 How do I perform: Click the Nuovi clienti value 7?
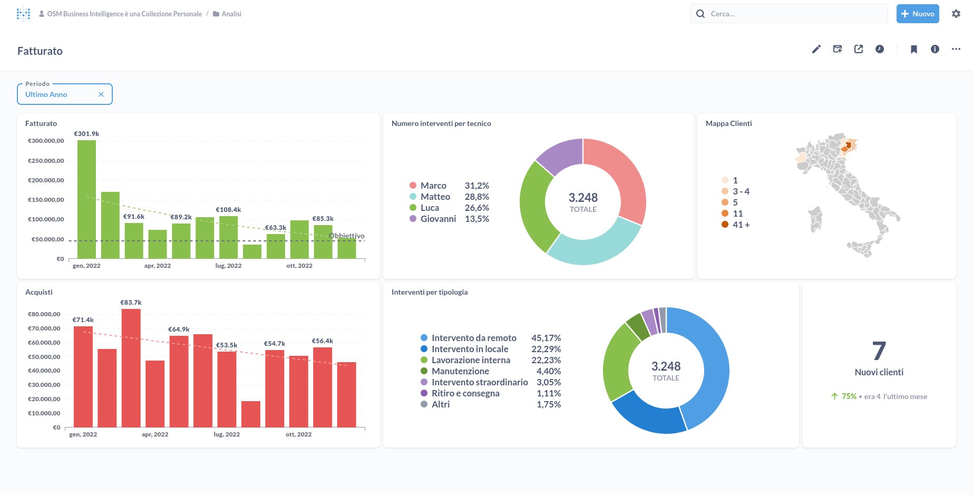pyautogui.click(x=879, y=351)
